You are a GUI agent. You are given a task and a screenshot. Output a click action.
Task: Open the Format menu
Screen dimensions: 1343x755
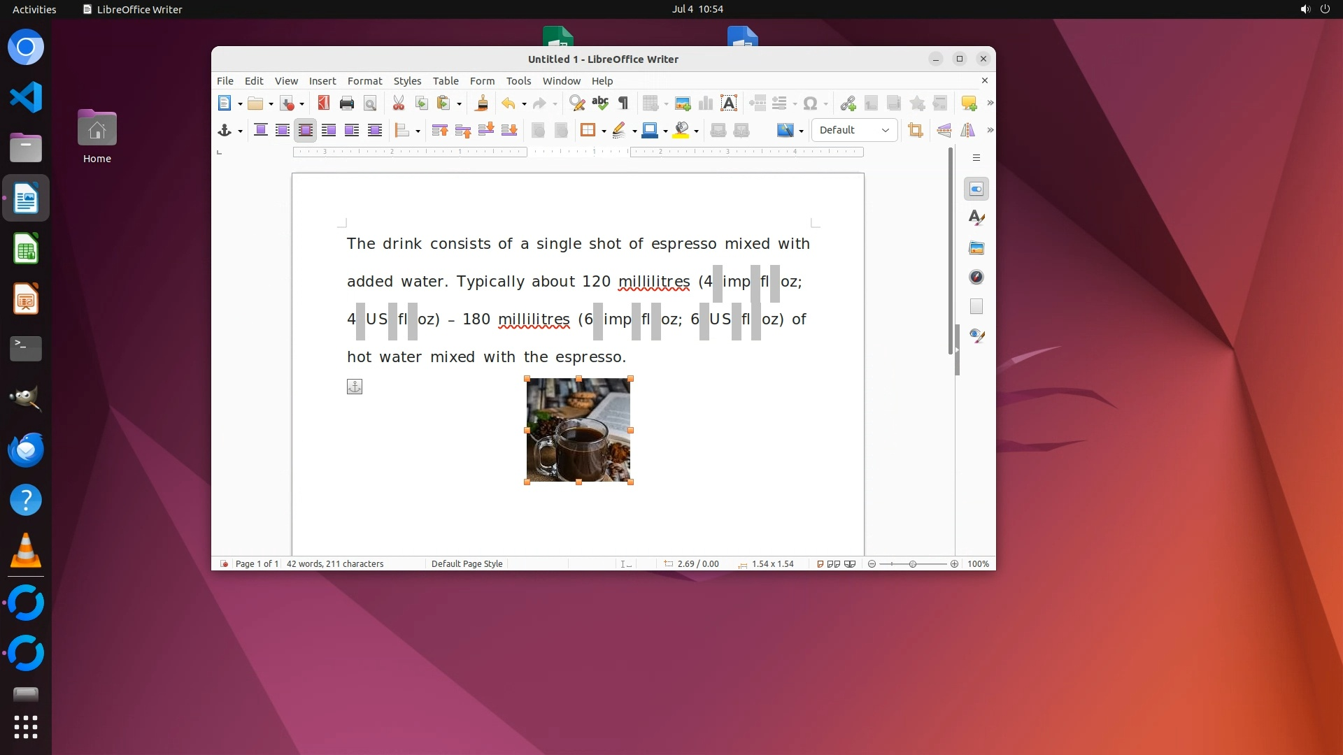[x=364, y=81]
